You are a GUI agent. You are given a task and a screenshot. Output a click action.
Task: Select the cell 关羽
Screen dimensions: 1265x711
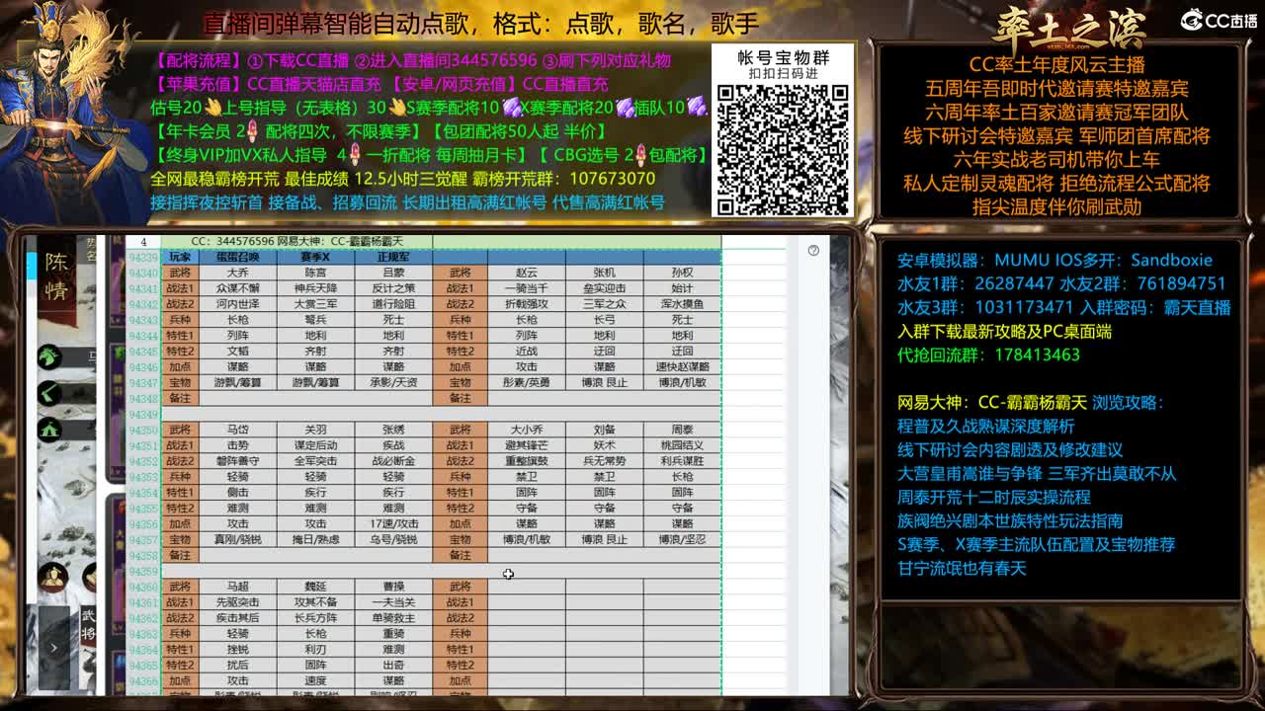coord(315,430)
